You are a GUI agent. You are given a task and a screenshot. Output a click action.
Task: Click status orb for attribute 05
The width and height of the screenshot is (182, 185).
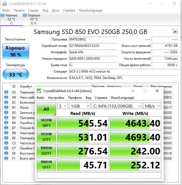coord(6,92)
